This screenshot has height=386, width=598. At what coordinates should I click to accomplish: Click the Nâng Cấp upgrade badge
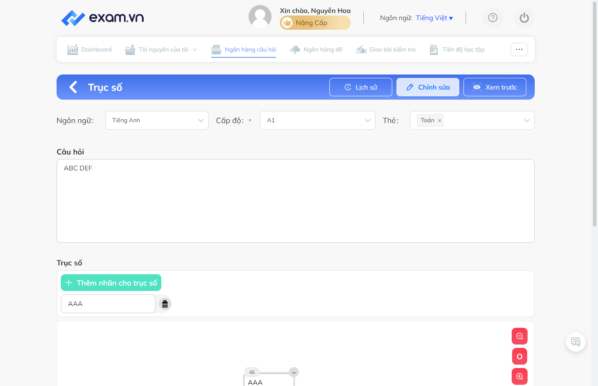(x=315, y=23)
